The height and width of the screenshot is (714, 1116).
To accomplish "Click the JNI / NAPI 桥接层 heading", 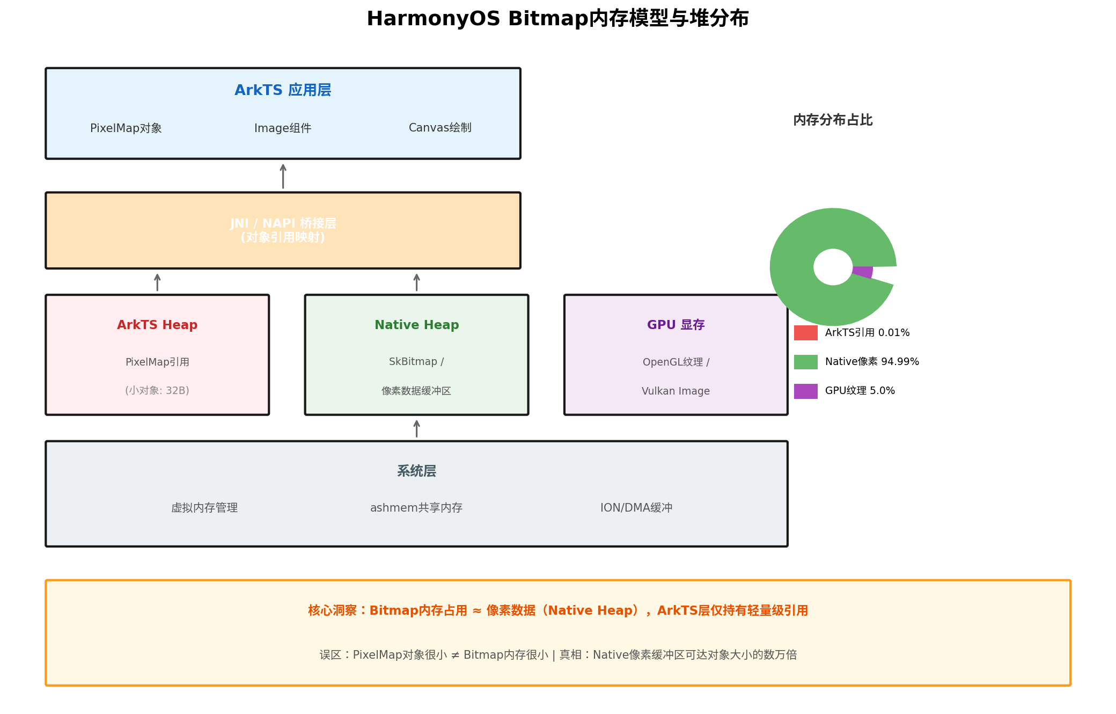I will coord(283,223).
